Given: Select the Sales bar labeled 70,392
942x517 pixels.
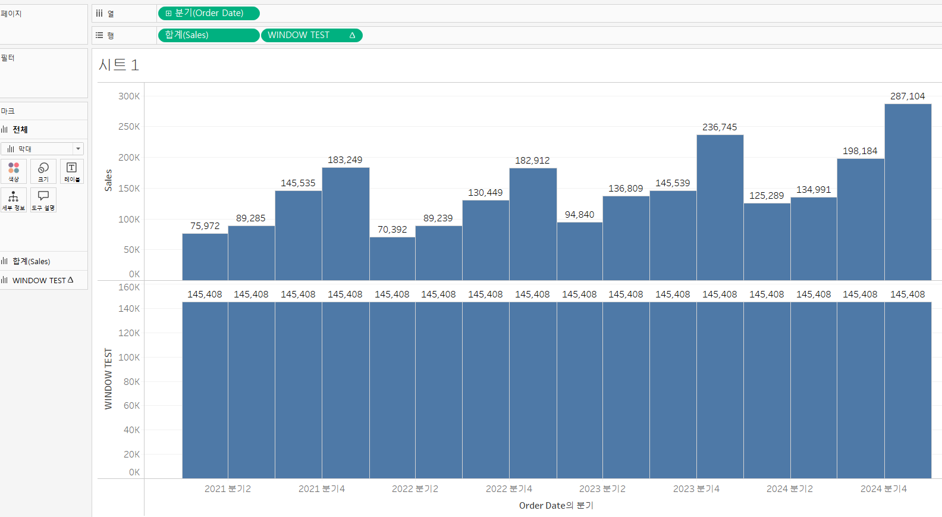Looking at the screenshot, I should [x=392, y=259].
